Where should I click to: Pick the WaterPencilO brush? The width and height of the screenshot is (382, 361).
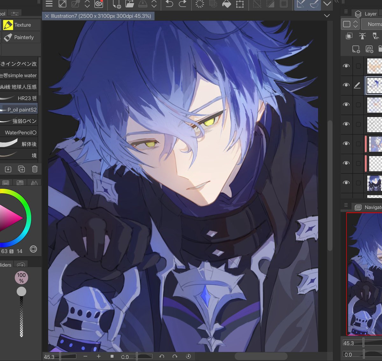point(19,132)
